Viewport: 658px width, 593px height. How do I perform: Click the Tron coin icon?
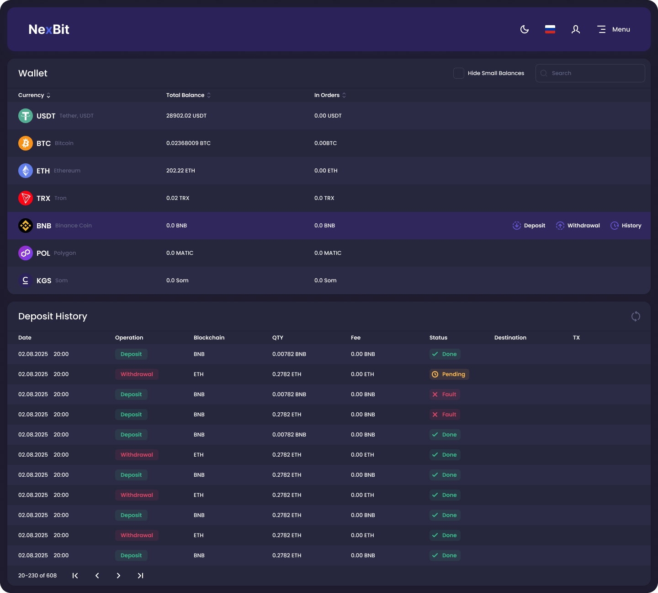tap(25, 198)
